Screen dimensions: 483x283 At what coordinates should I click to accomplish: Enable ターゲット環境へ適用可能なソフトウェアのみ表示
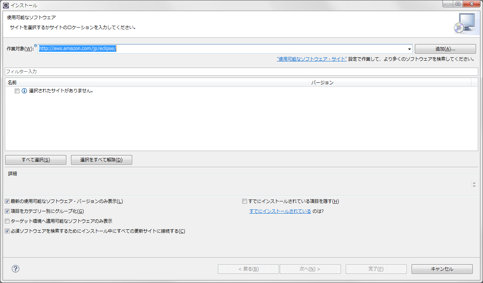[x=7, y=221]
